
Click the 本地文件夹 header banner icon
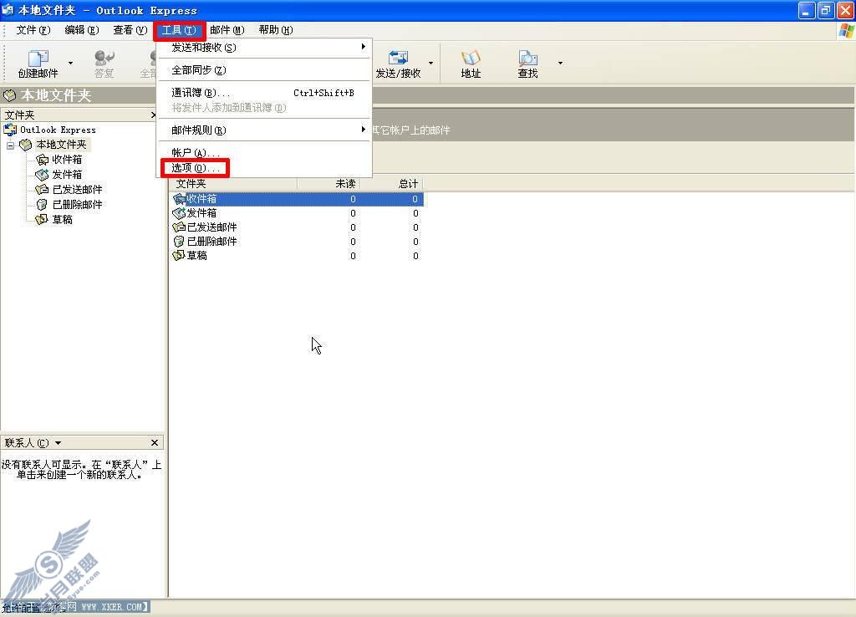tap(9, 95)
